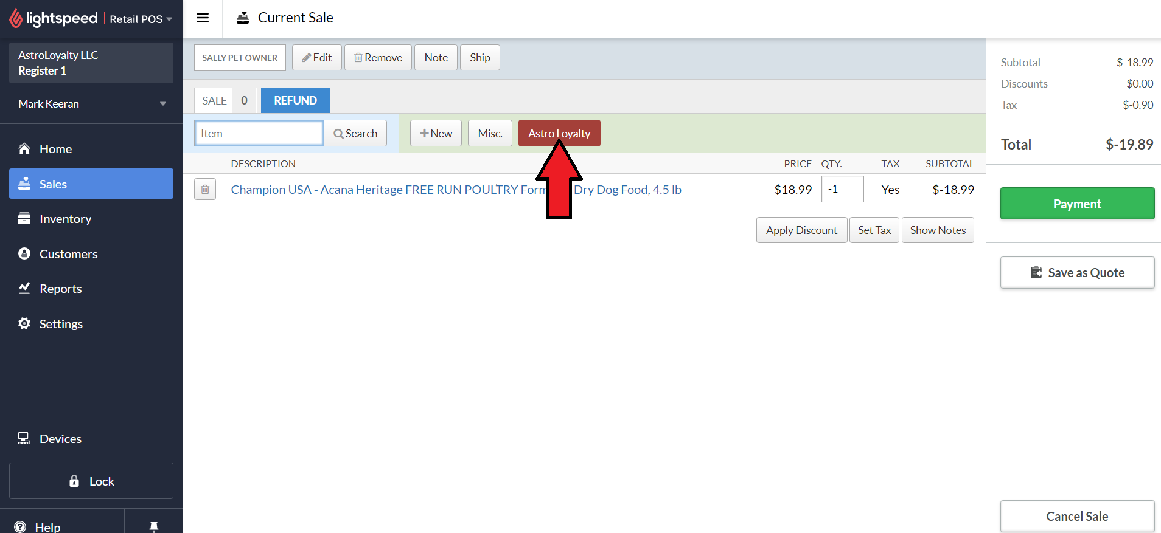Cancel the current sale
The height and width of the screenshot is (533, 1161).
pyautogui.click(x=1077, y=516)
